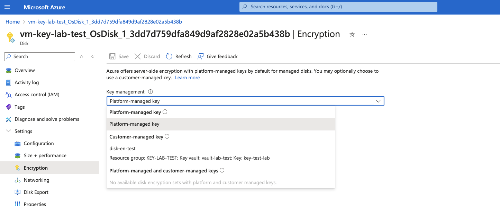Click the Give feedback icon
The height and width of the screenshot is (206, 500).
click(x=201, y=56)
